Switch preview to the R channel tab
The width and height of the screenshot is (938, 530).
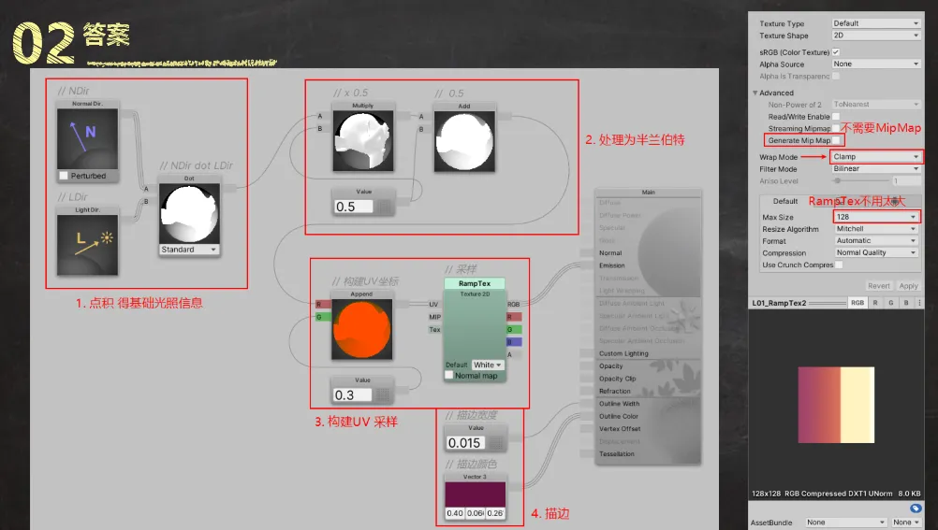[x=874, y=303]
